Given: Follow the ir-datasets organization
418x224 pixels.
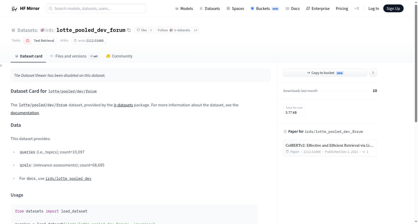Looking at the screenshot, I should point(174,30).
